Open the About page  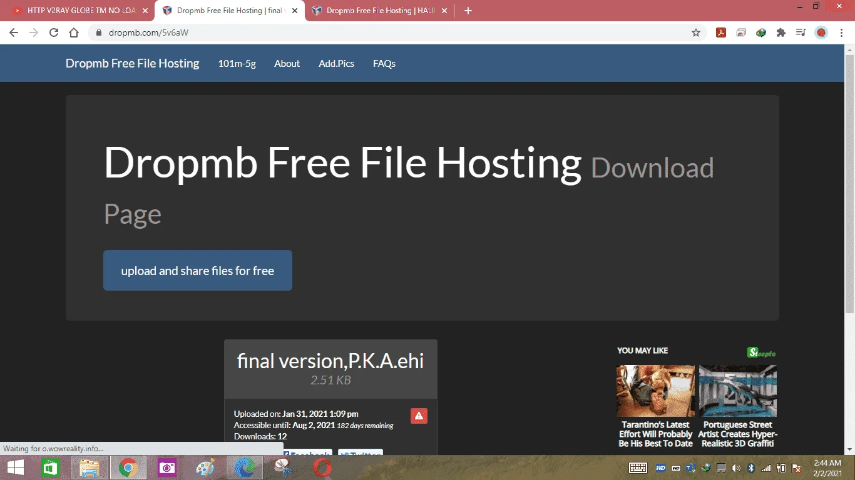coord(287,63)
